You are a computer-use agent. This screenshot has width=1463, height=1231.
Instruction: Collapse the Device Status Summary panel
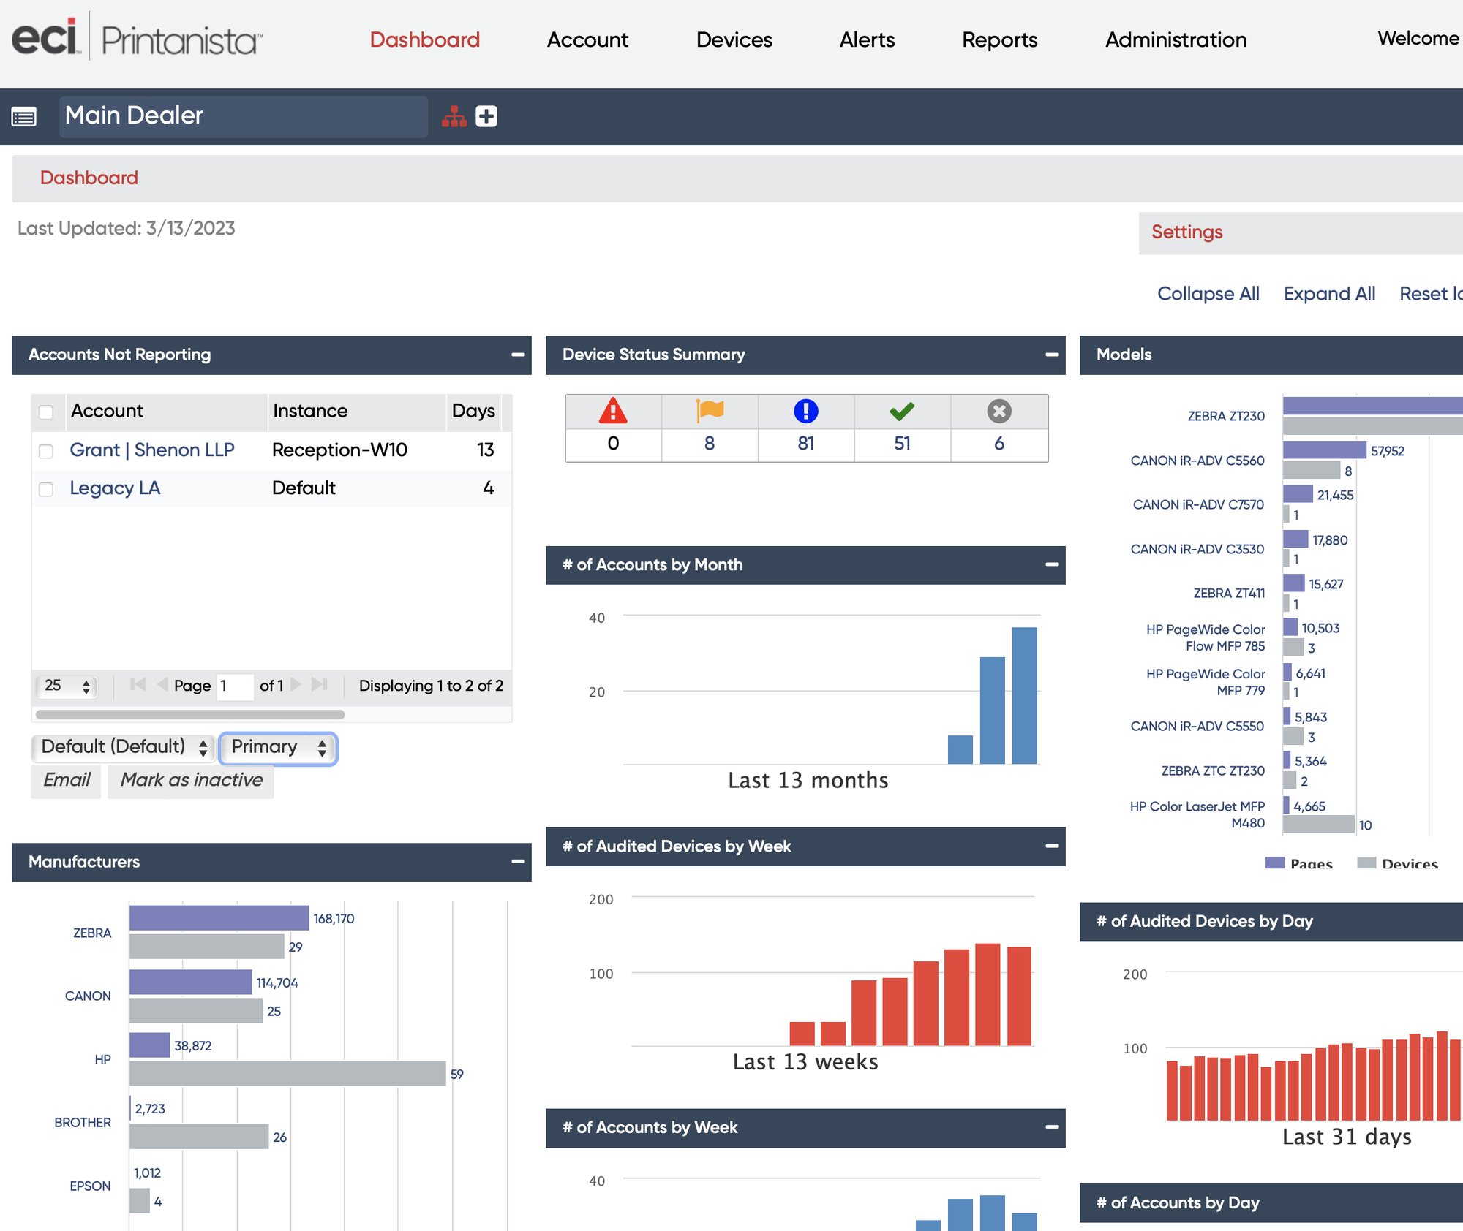1052,355
